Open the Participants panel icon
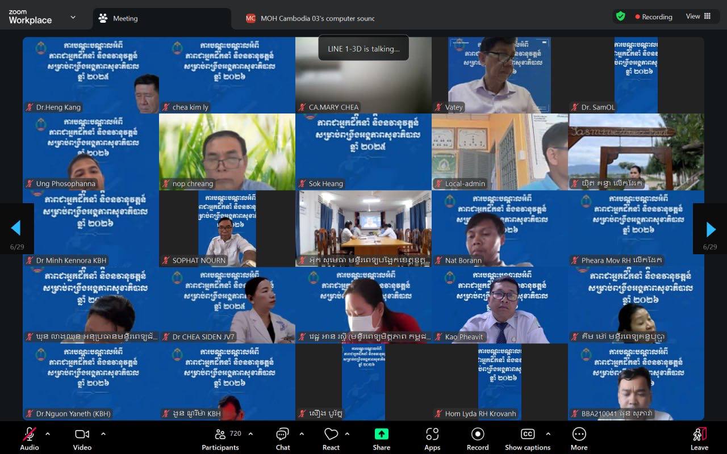Viewport: 727px width, 454px height. (220, 435)
